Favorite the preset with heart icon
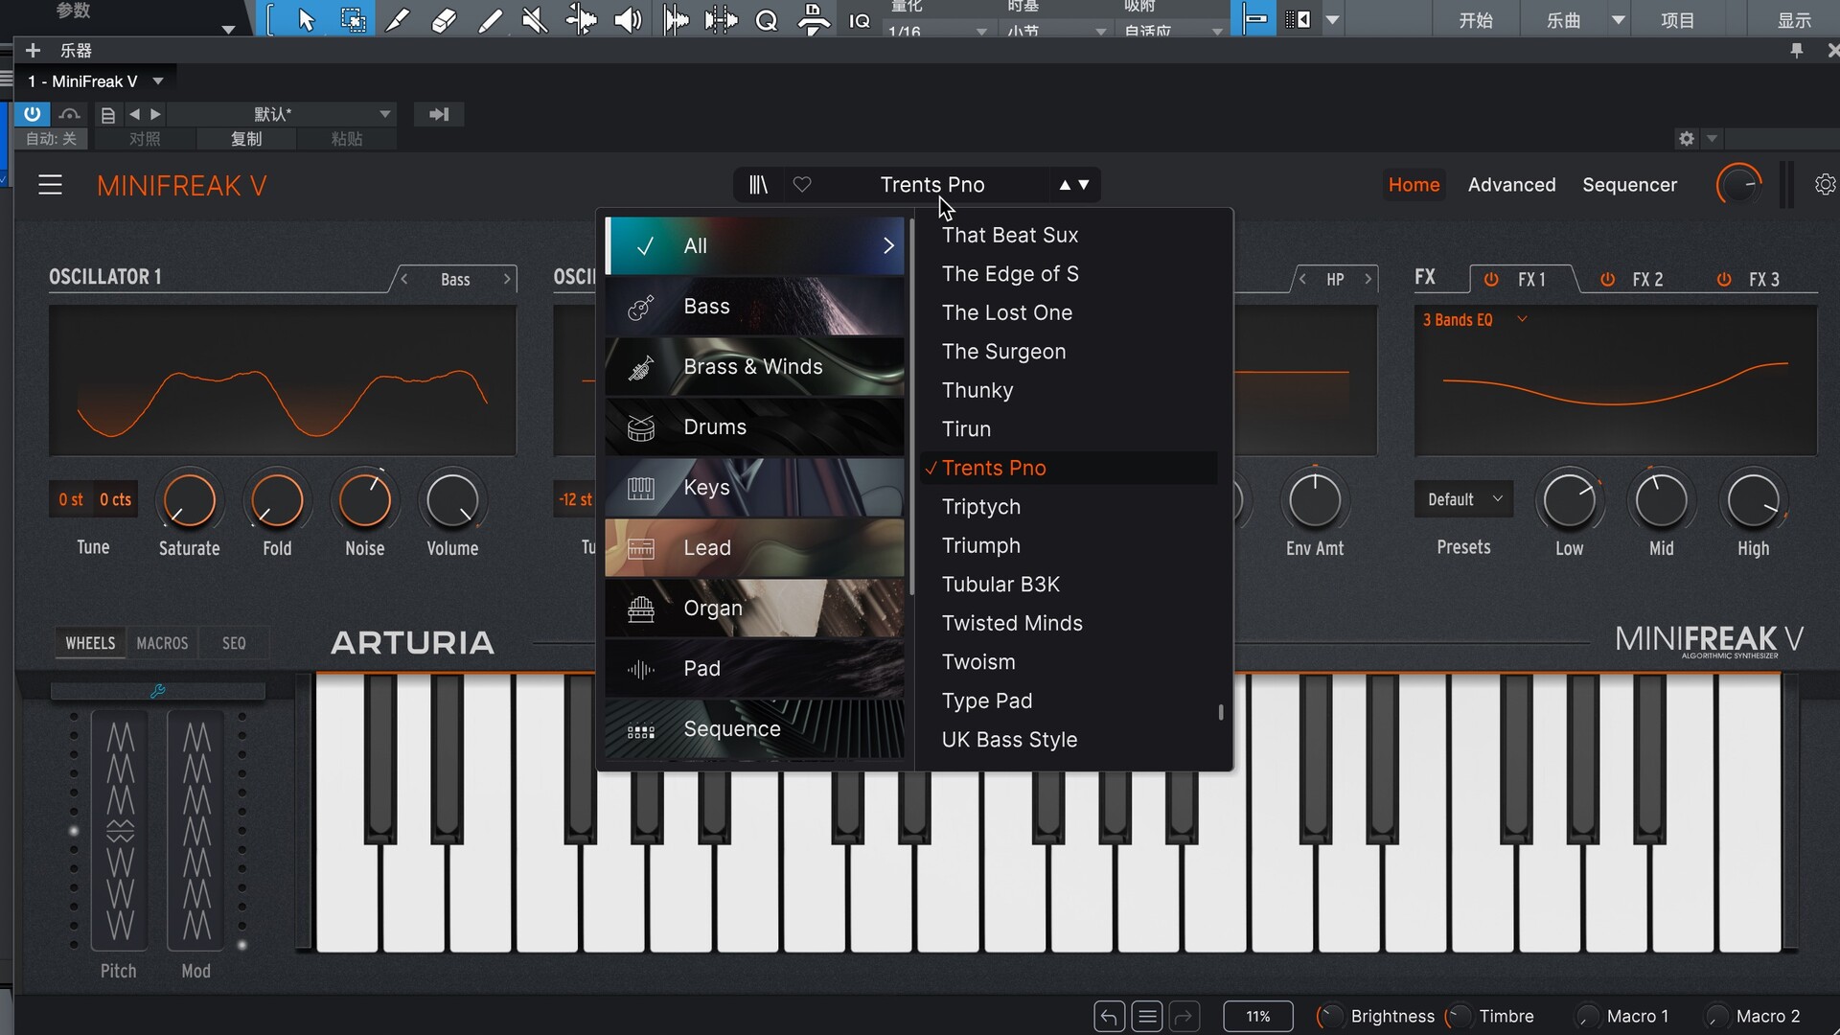 click(802, 184)
